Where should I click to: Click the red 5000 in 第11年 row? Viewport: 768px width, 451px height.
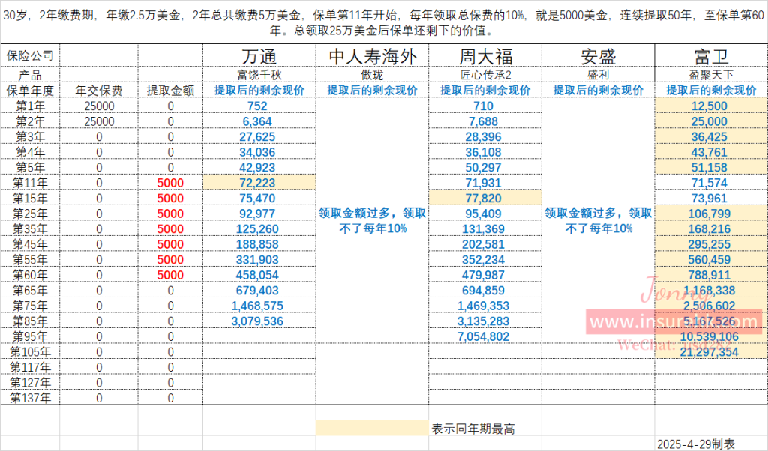(170, 183)
